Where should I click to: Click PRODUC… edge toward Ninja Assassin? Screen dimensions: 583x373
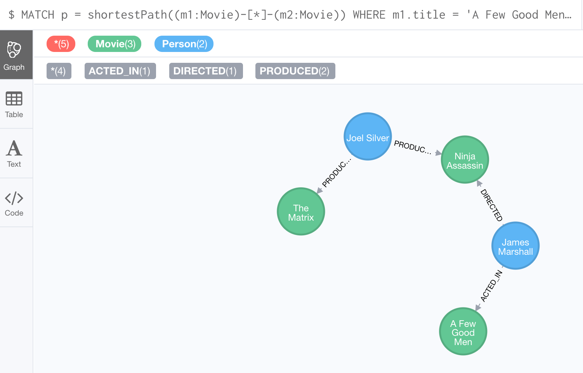tap(413, 147)
